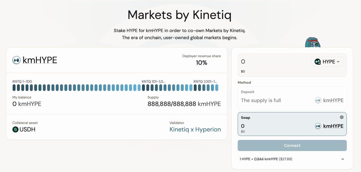Click the KNTQ 1,001–1... segment bar

click(x=206, y=88)
